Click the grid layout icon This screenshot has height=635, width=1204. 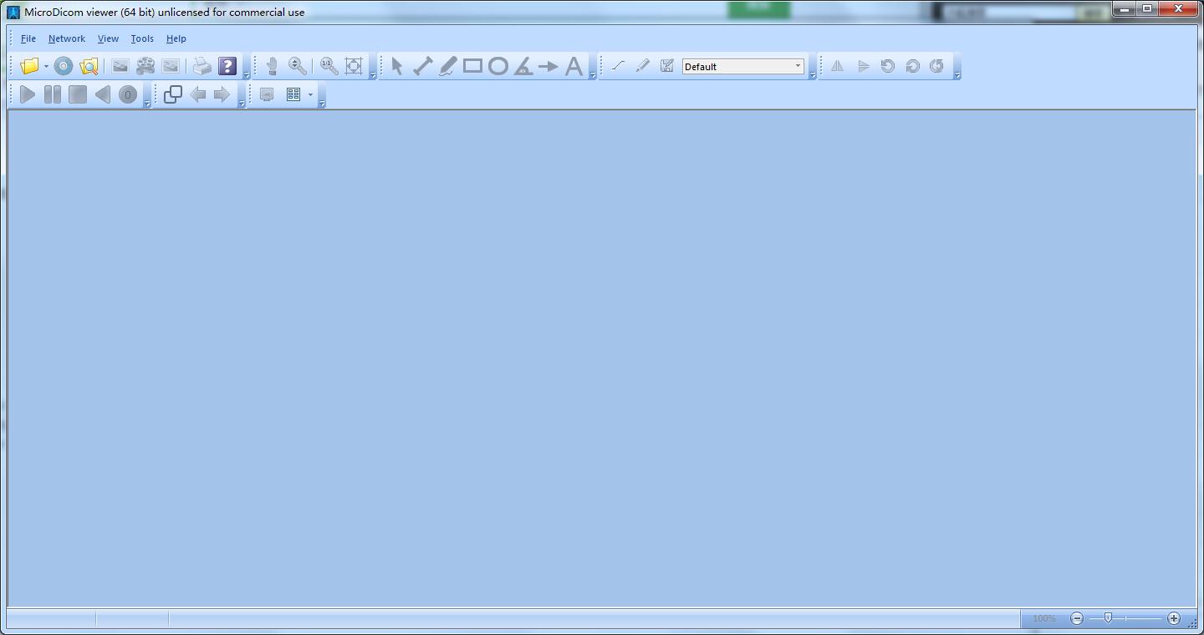coord(293,94)
